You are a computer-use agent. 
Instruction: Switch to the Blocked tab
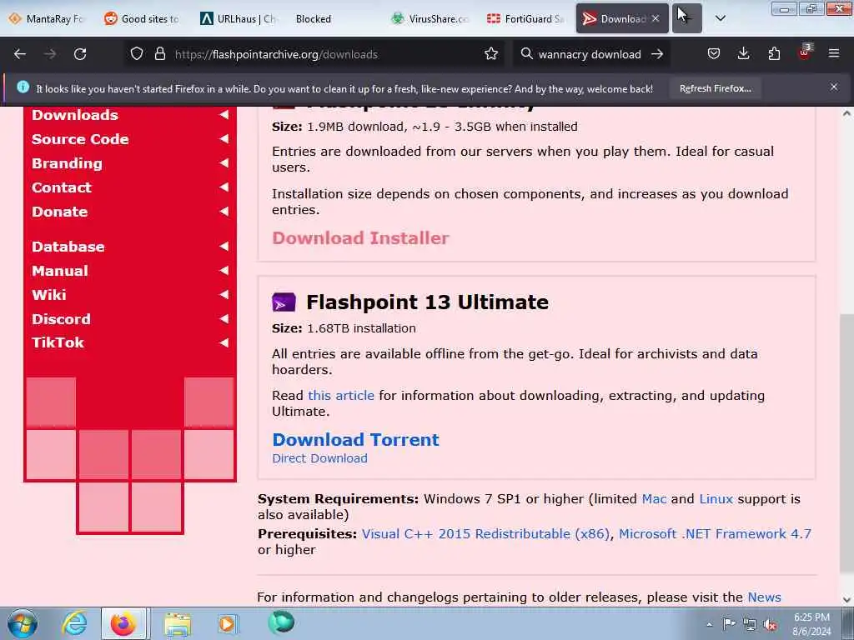[x=334, y=18]
